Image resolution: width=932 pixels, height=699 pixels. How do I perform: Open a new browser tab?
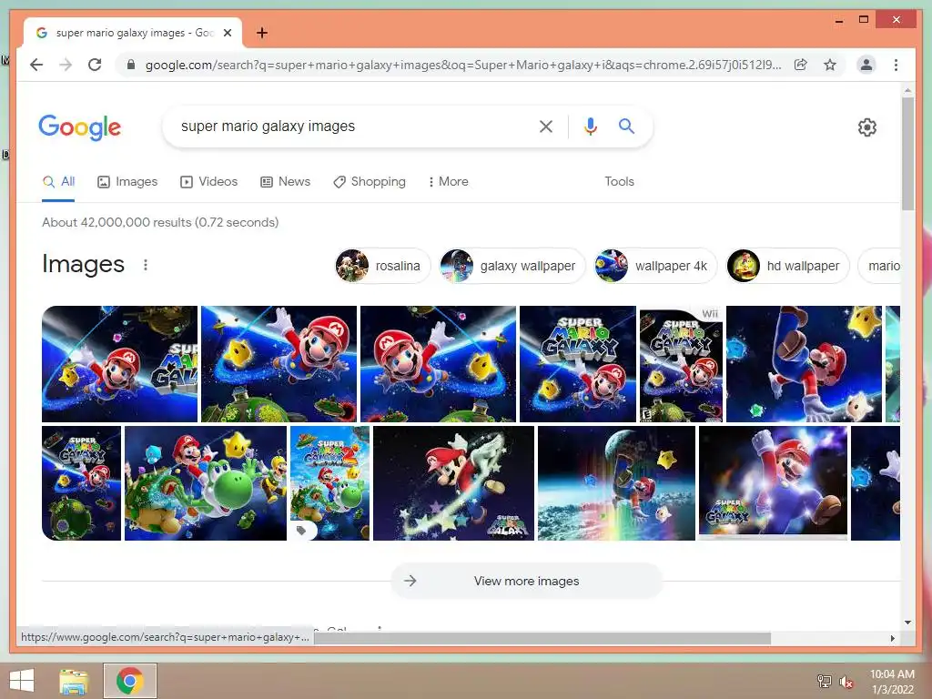(x=262, y=33)
